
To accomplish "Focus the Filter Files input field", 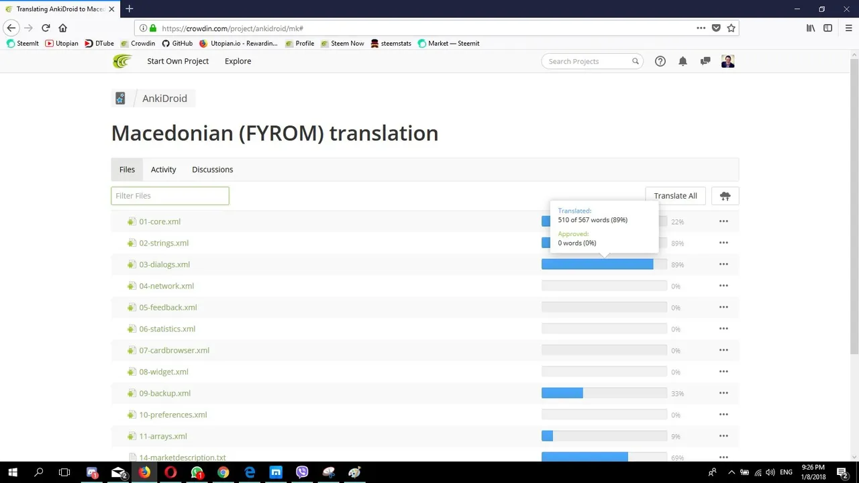I will pyautogui.click(x=170, y=196).
